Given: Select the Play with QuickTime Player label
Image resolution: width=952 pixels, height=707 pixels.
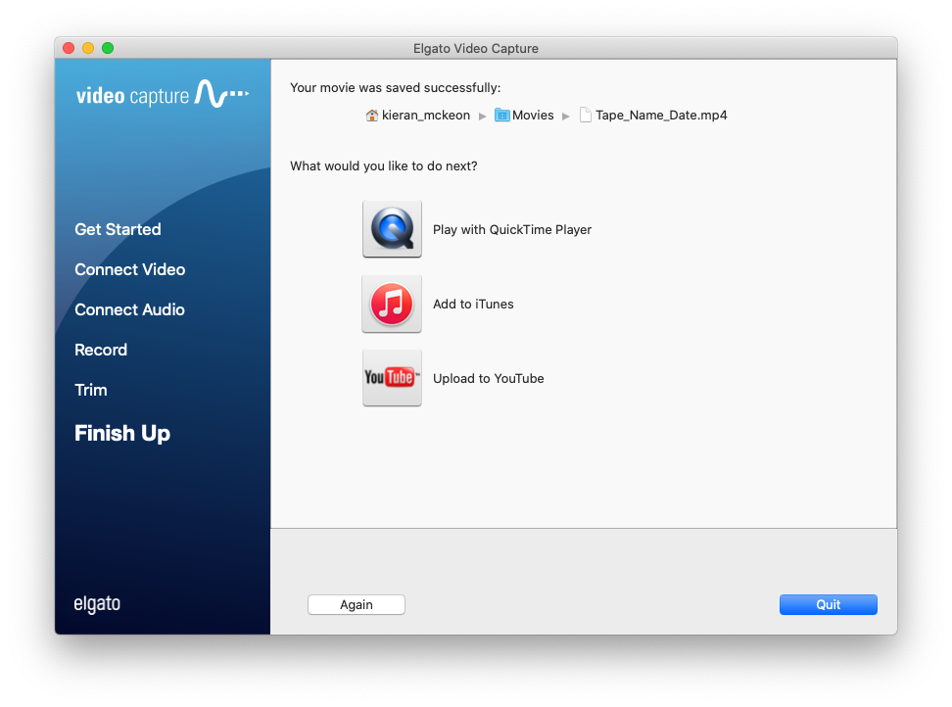Looking at the screenshot, I should (512, 229).
